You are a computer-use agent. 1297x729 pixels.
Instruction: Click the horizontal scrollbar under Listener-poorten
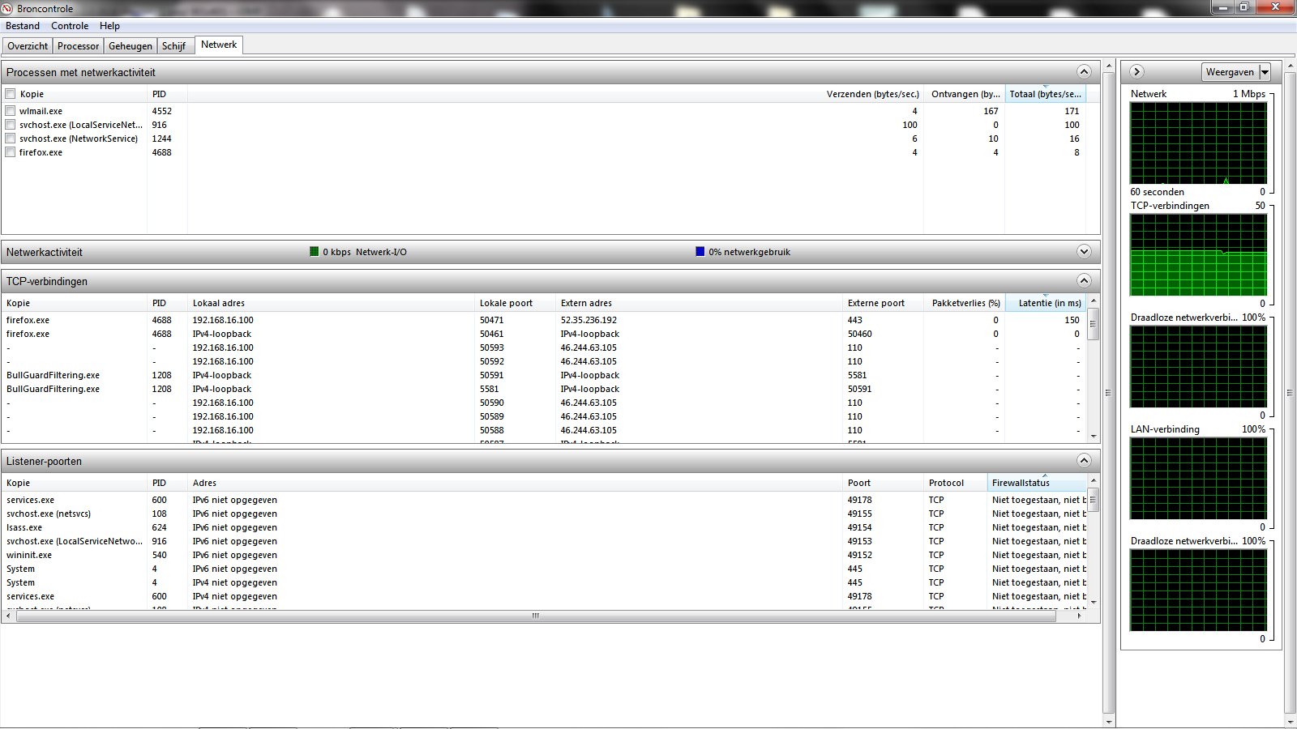tap(535, 616)
